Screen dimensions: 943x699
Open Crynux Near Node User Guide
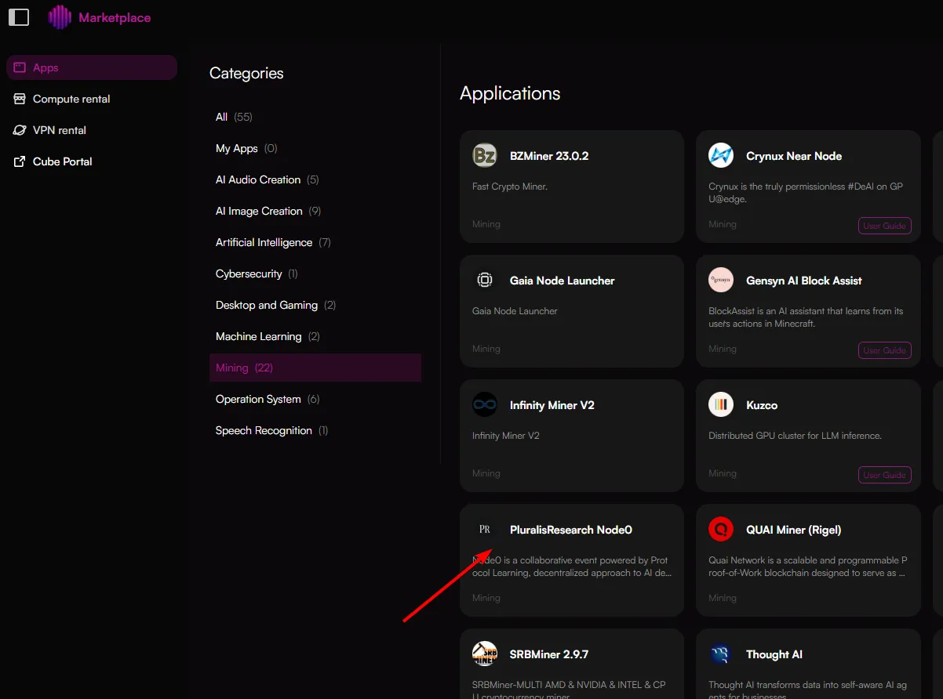(x=885, y=226)
